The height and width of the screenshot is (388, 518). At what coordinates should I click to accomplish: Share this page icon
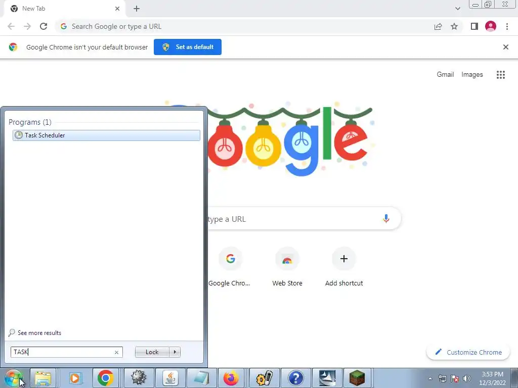(x=438, y=26)
